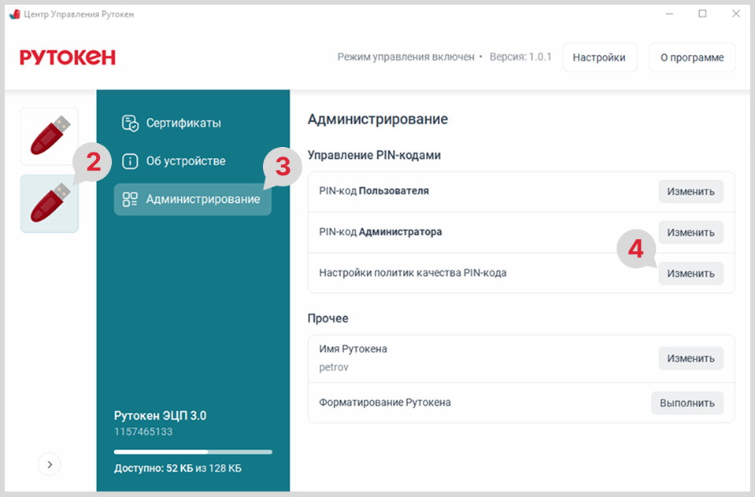Click the Certificates icon in sidebar
The height and width of the screenshot is (497, 755).
pyautogui.click(x=130, y=123)
